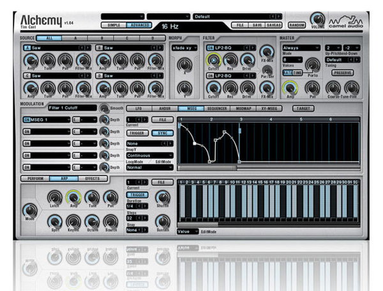383x291 pixels.
Task: Toggle the ON switch for MSEG 1 modulator
Action: click(27, 120)
